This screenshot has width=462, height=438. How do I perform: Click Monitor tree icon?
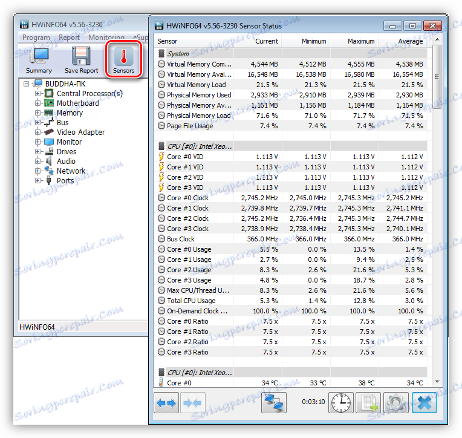(x=49, y=142)
